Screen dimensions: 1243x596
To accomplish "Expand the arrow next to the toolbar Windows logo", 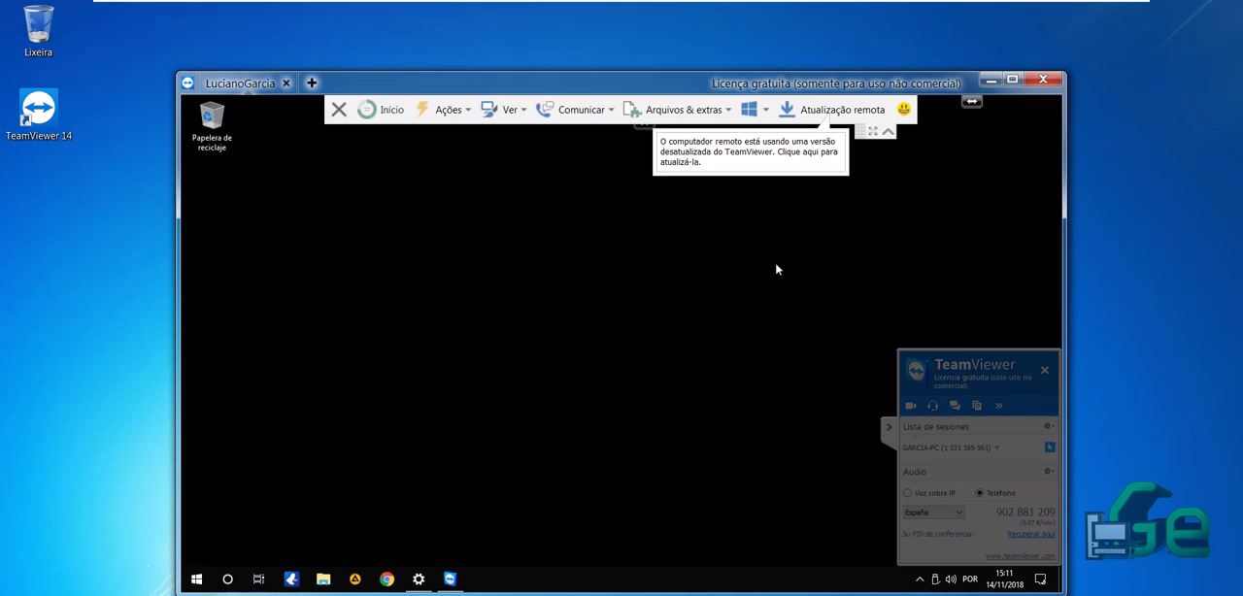I will point(766,110).
